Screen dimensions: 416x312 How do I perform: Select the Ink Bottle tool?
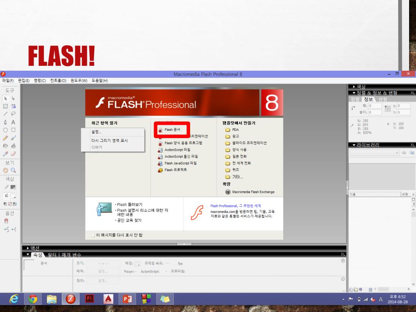(5, 146)
